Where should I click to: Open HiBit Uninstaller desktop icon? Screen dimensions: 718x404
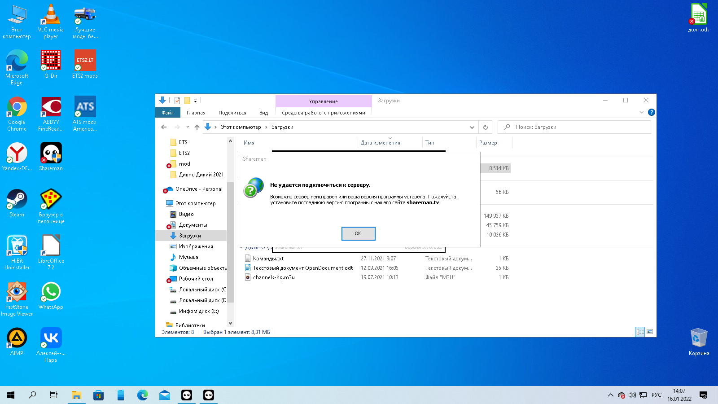click(17, 252)
